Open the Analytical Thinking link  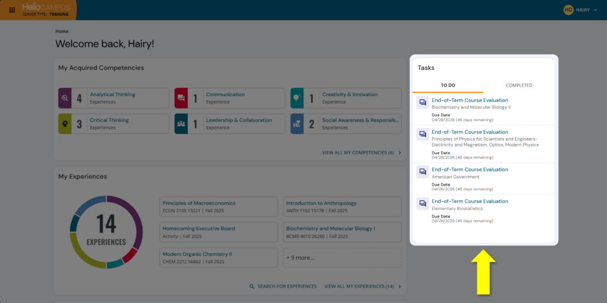pos(113,94)
